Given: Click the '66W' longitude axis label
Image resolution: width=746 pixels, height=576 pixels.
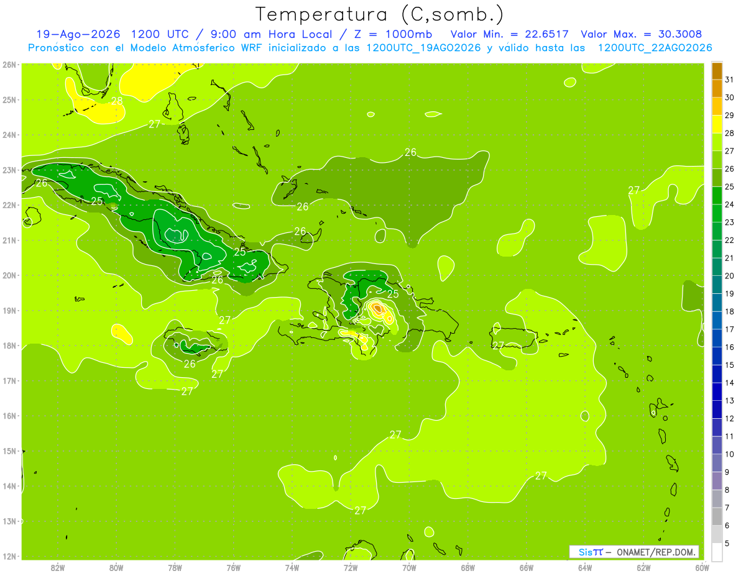Looking at the screenshot, I should coord(527,567).
